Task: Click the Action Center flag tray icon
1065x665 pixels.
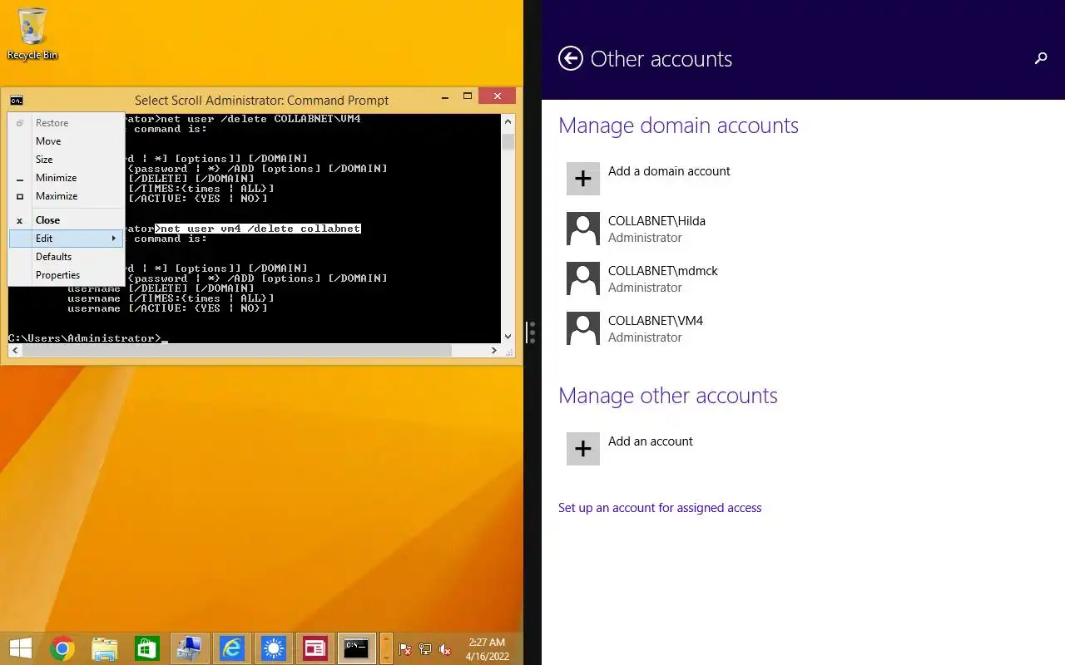Action: tap(405, 649)
